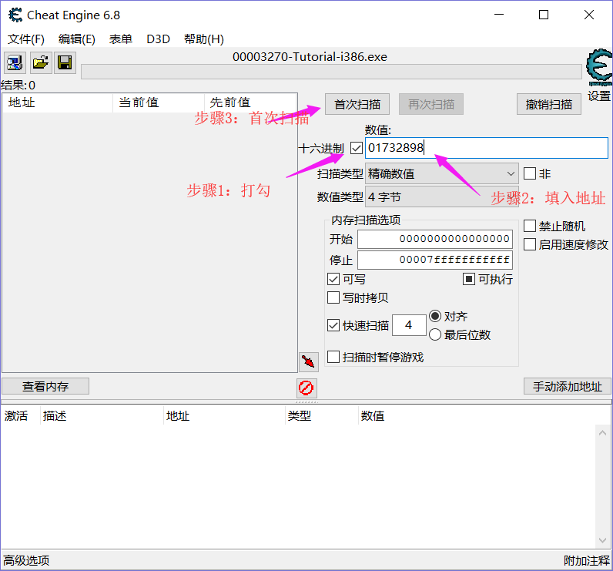Open the process selection icon
The width and height of the screenshot is (613, 571).
[15, 62]
